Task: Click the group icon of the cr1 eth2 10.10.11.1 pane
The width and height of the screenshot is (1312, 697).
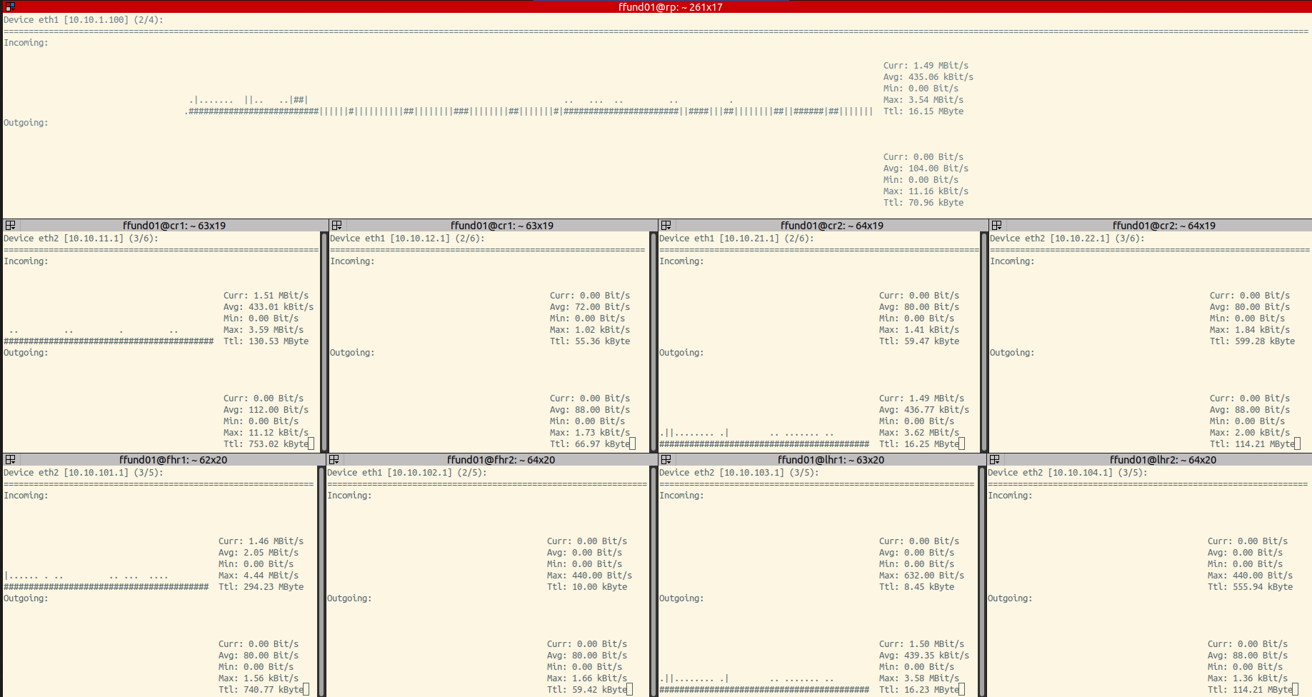Action: (10, 226)
